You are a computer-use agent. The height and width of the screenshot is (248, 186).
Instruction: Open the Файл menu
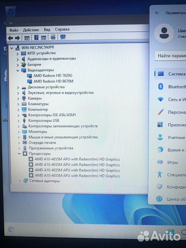[x=14, y=30]
